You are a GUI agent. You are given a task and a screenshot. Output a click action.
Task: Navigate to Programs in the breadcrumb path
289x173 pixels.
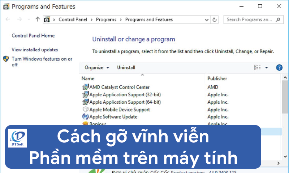[x=107, y=19]
